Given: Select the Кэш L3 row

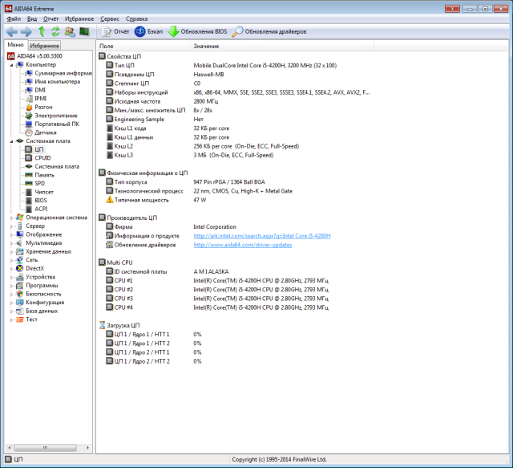Looking at the screenshot, I should pos(190,156).
